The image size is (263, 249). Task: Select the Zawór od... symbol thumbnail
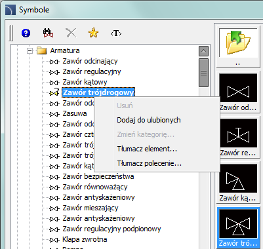238,92
